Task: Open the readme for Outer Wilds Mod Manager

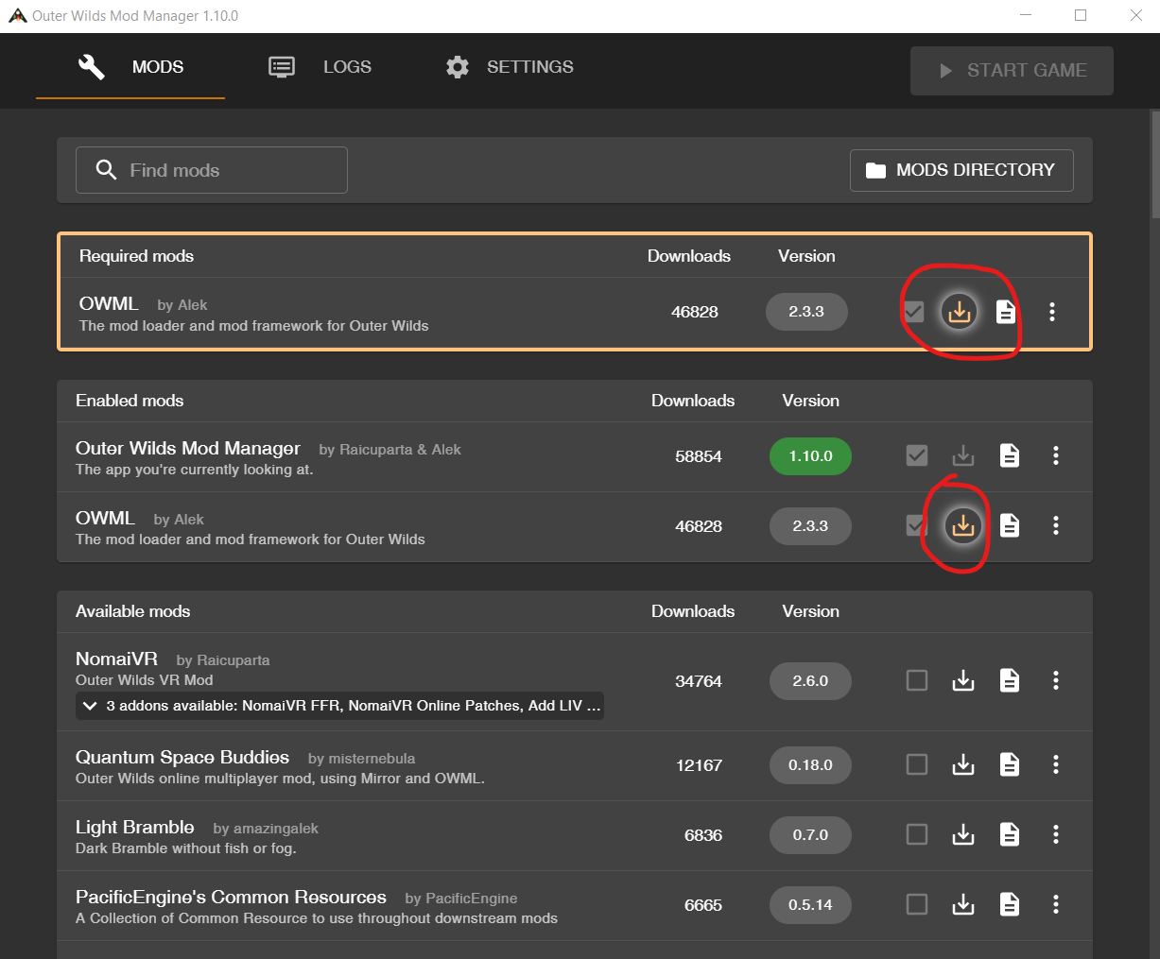Action: (1010, 456)
